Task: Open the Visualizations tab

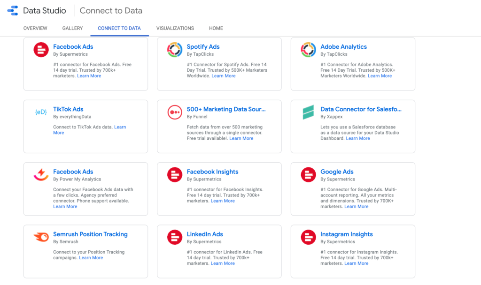Action: tap(175, 28)
